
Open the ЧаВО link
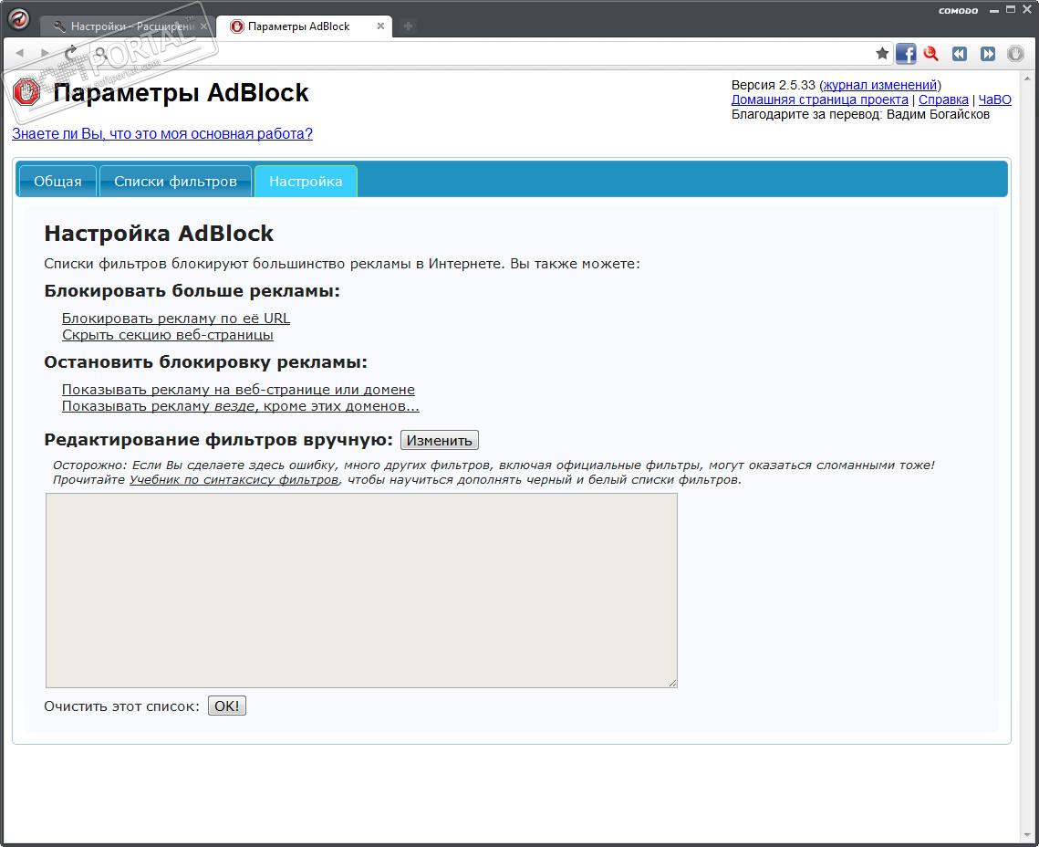coord(994,99)
